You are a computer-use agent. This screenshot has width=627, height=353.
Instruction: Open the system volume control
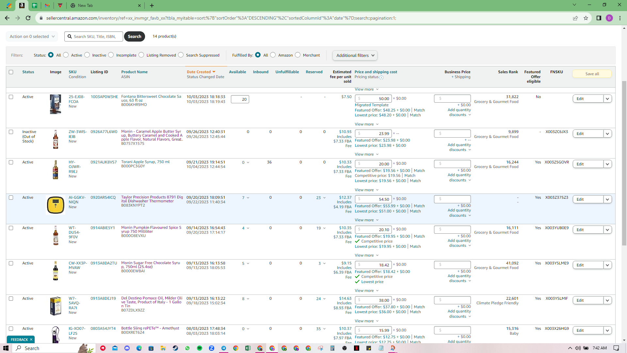click(x=578, y=348)
